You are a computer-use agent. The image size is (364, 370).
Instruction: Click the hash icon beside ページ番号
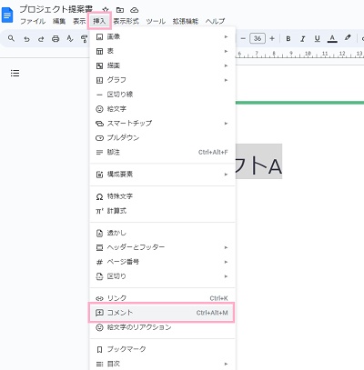coord(99,262)
